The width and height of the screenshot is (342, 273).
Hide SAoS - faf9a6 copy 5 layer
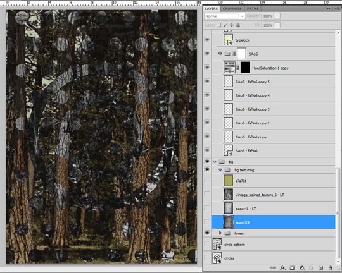(207, 81)
